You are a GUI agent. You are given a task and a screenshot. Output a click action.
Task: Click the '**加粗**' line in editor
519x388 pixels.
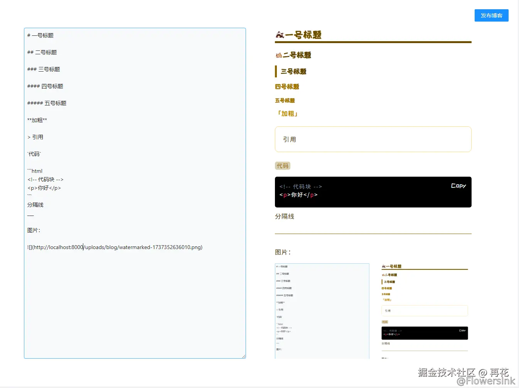37,120
